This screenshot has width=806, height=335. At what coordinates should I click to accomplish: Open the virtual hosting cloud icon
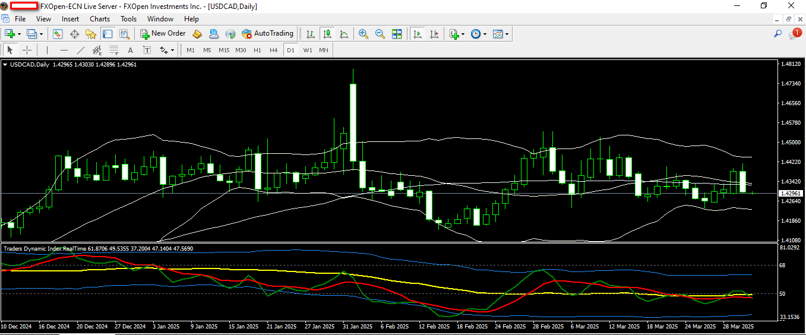(214, 34)
